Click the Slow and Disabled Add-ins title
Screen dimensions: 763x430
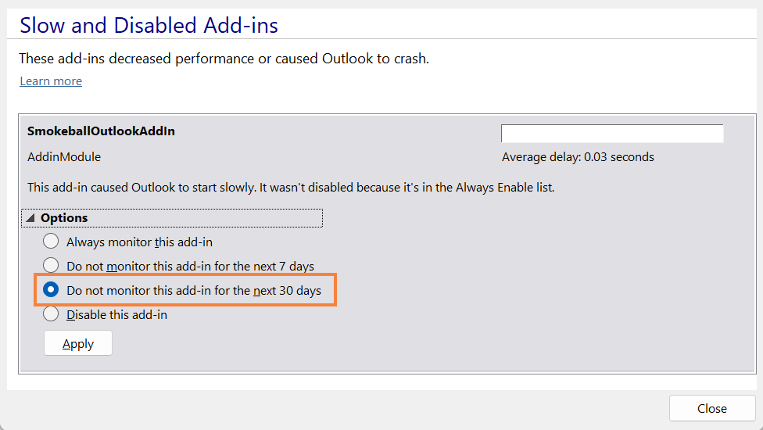149,25
